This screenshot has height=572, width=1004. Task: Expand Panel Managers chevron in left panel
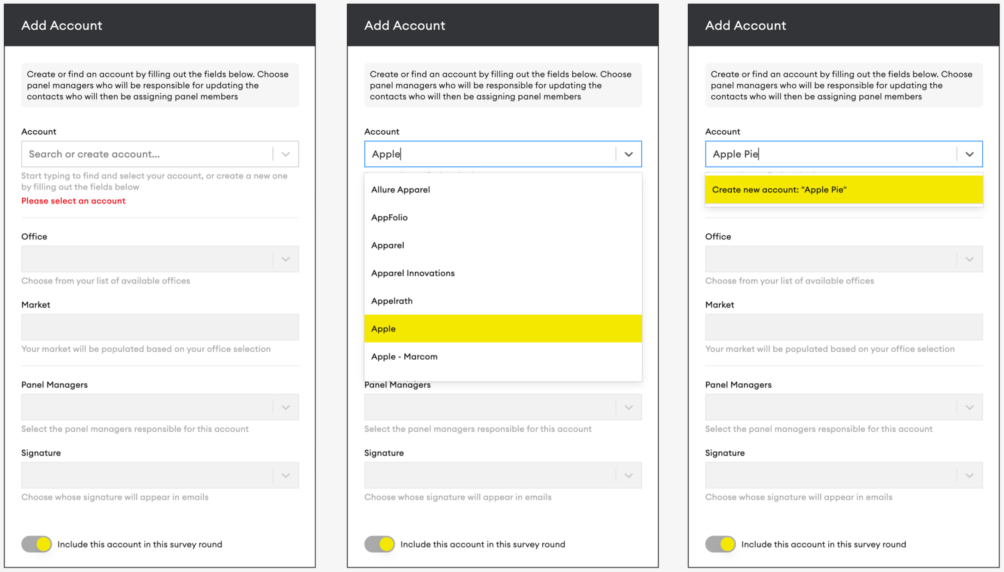click(x=286, y=407)
